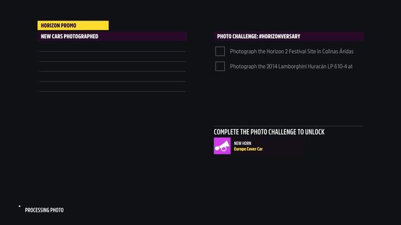This screenshot has width=401, height=225.
Task: Click the loading spinner dot beside Processing Photo
Action: click(19, 206)
